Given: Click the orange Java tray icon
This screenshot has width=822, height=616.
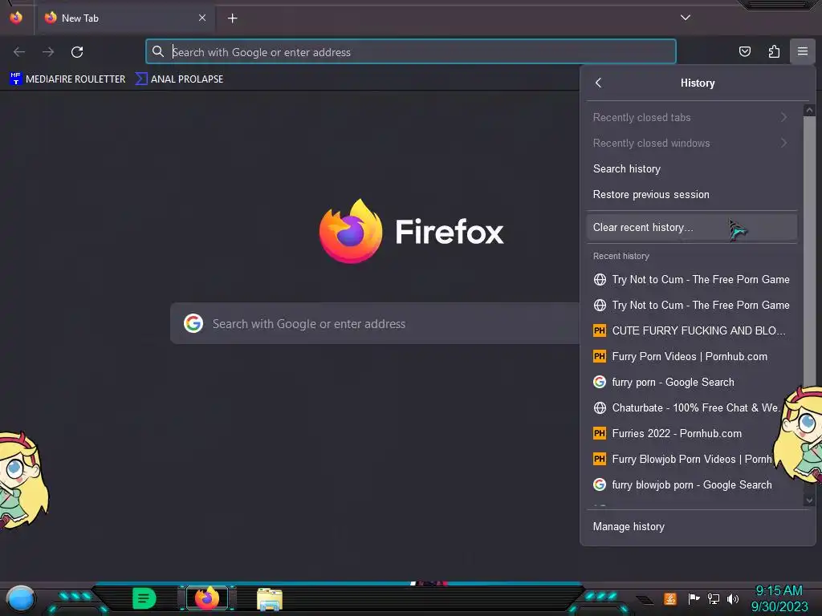Looking at the screenshot, I should tap(670, 598).
